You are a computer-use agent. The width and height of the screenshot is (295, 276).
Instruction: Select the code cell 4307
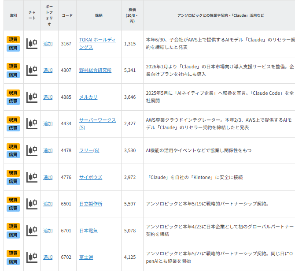[66, 70]
